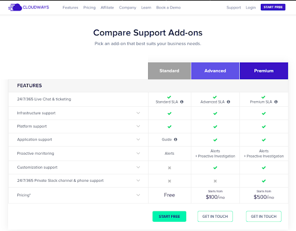Image resolution: width=296 pixels, height=231 pixels.
Task: Click the Premium checkmark for Application support
Action: pos(264,140)
